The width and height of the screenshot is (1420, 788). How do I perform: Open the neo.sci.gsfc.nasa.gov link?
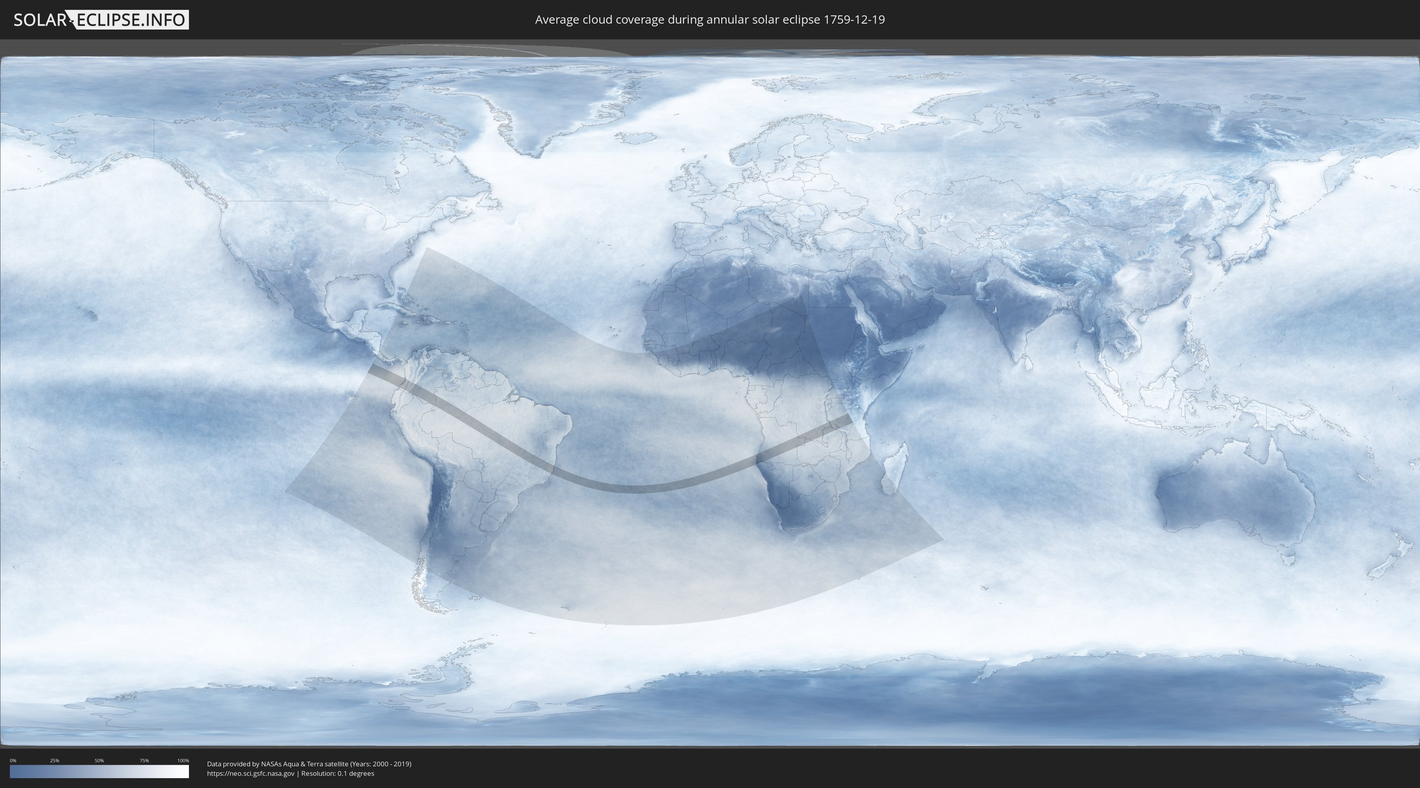click(x=251, y=773)
